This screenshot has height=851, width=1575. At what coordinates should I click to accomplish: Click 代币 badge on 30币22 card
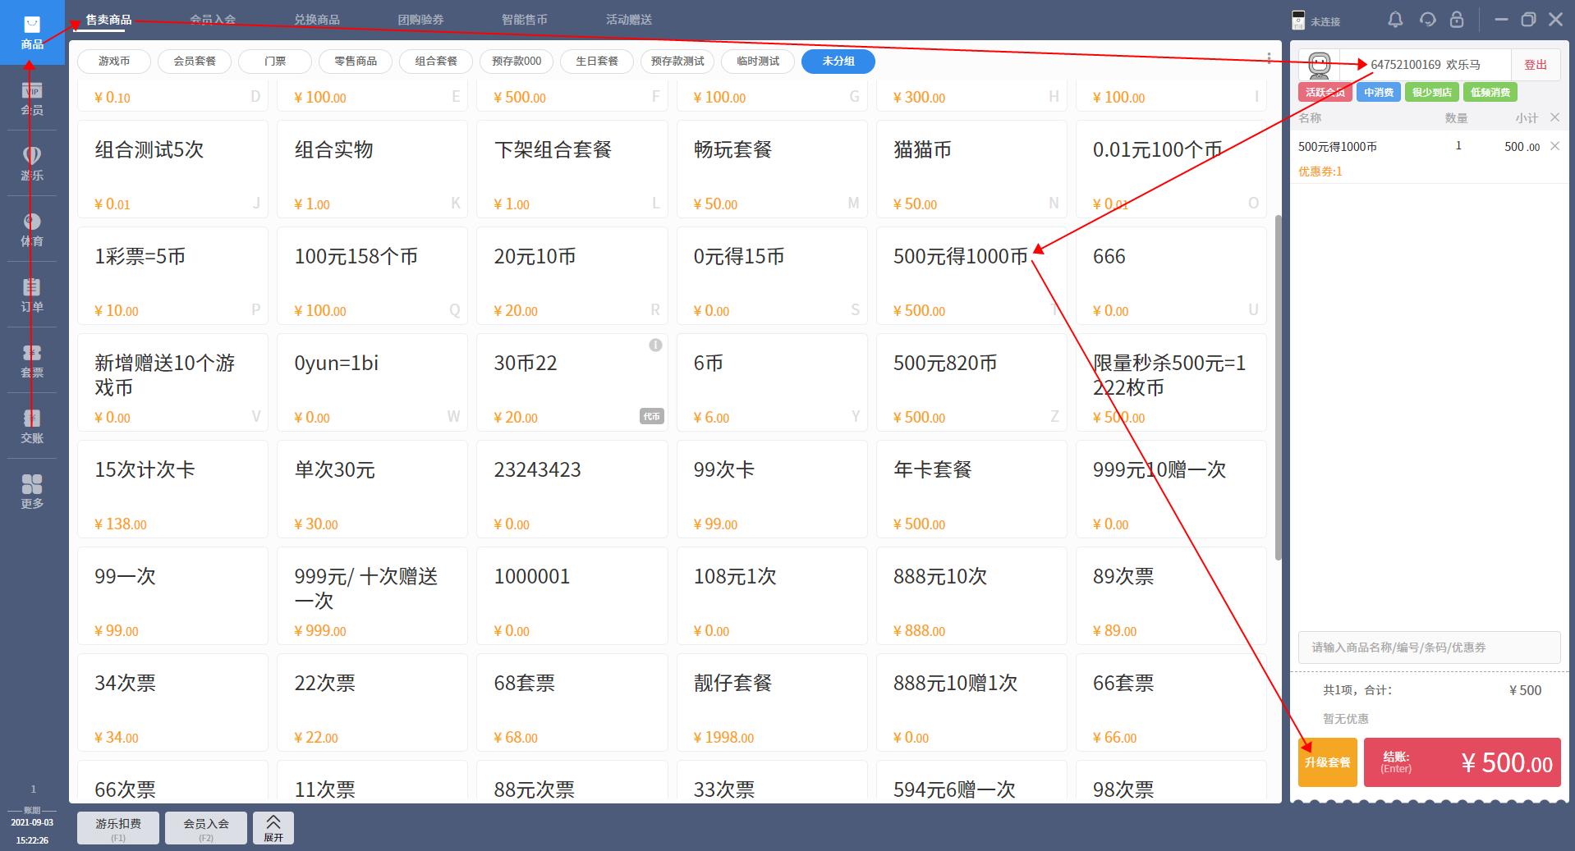(651, 416)
